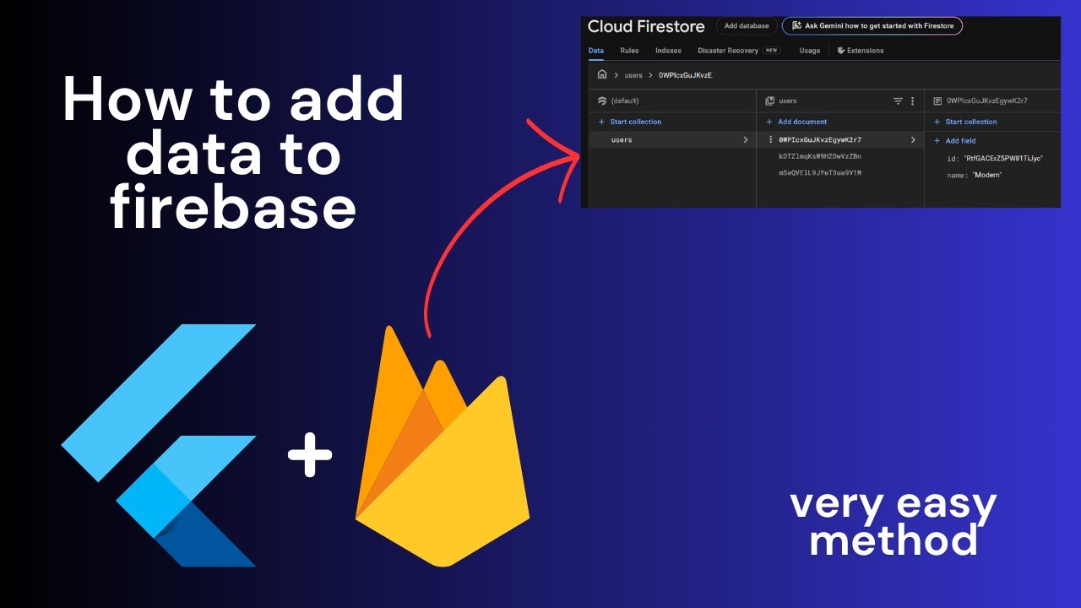This screenshot has height=608, width=1081.
Task: Click the id field value "RtfGACErZ5PWIl1TiJyc"
Action: (x=1003, y=158)
